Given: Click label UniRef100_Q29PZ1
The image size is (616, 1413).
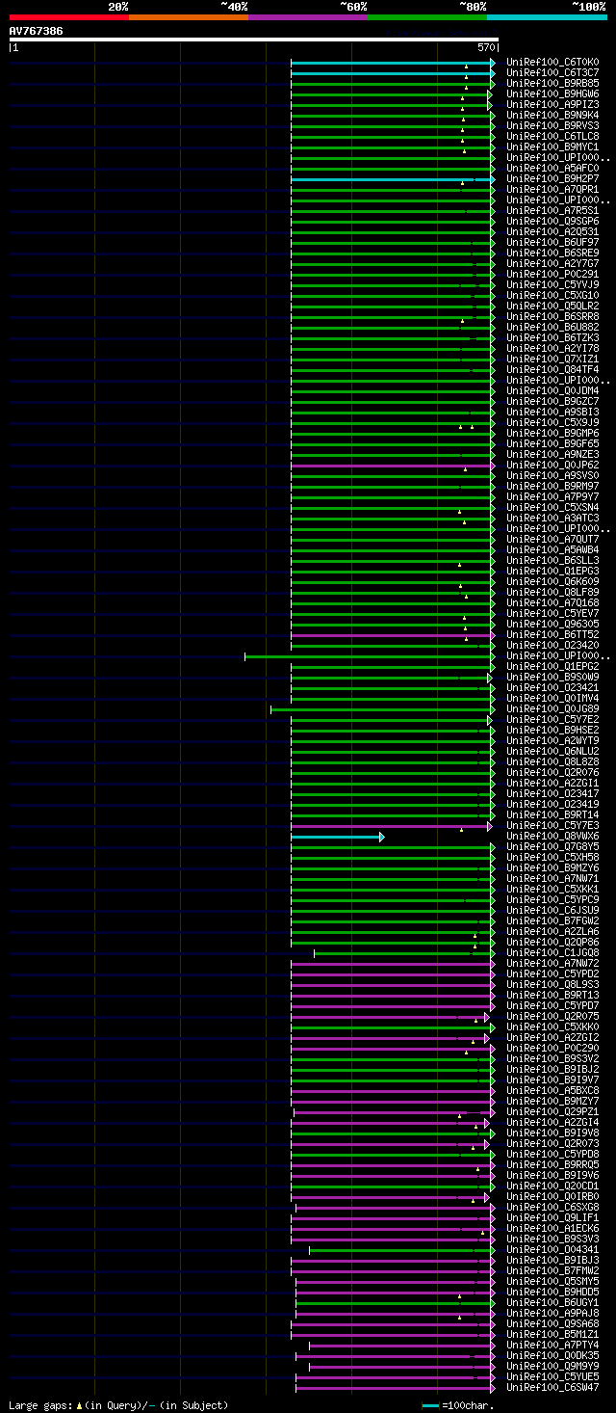Looking at the screenshot, I should pos(552,1112).
